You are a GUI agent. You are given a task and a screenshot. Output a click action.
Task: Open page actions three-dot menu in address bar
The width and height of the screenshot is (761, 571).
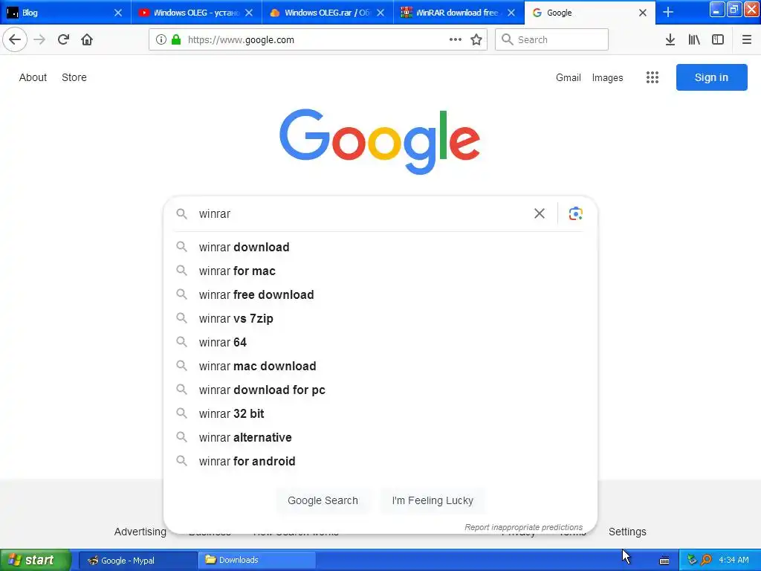point(456,40)
